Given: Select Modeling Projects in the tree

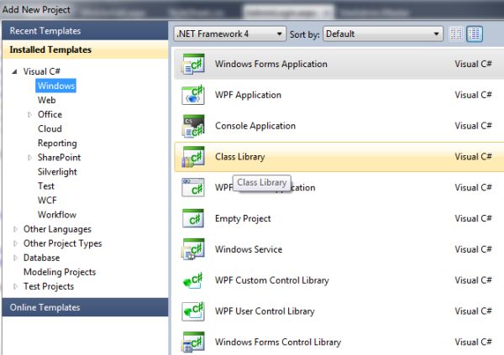Looking at the screenshot, I should tap(60, 272).
